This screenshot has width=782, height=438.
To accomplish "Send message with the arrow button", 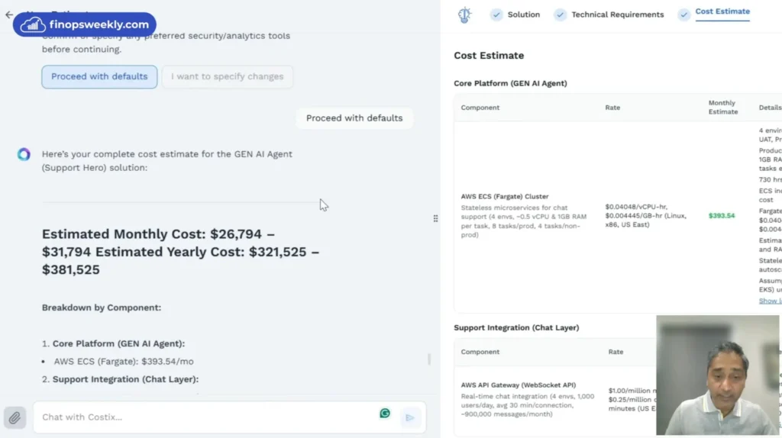I will tap(409, 417).
